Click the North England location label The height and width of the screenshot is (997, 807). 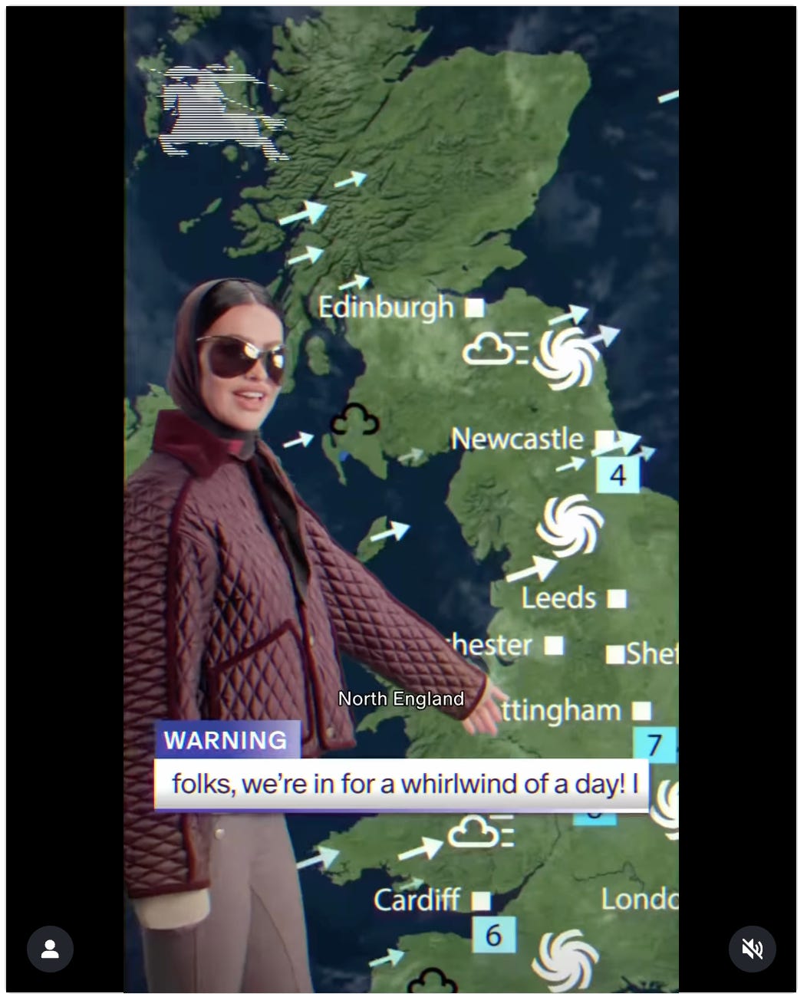(x=401, y=699)
